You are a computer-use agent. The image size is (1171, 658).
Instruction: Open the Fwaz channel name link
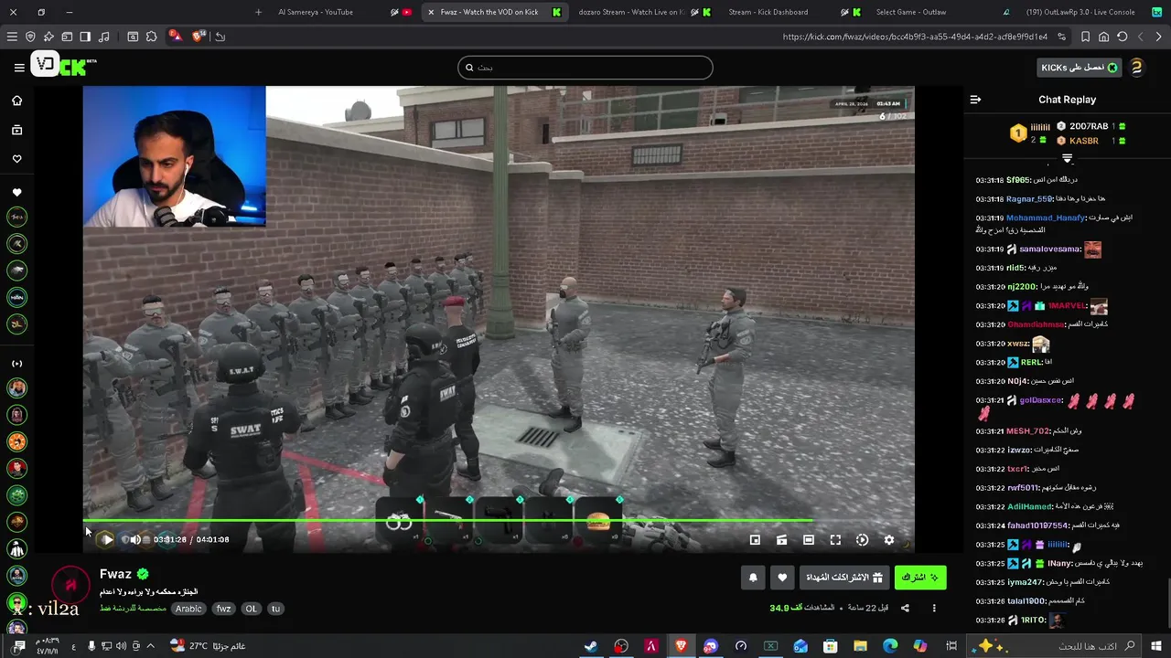(x=115, y=574)
